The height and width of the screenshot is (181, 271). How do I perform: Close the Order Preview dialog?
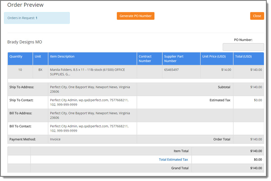(257, 16)
